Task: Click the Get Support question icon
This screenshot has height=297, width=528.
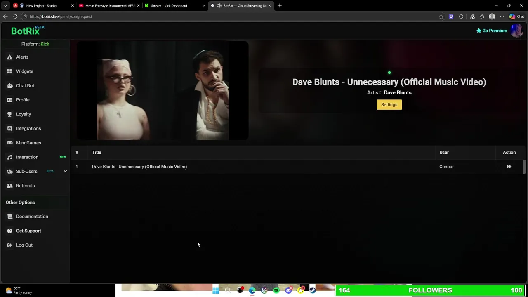Action: click(9, 231)
